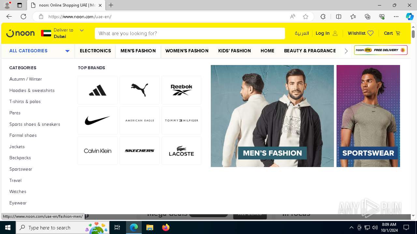This screenshot has height=234, width=417.
Task: Open the Men's Fashion menu
Action: tap(138, 51)
